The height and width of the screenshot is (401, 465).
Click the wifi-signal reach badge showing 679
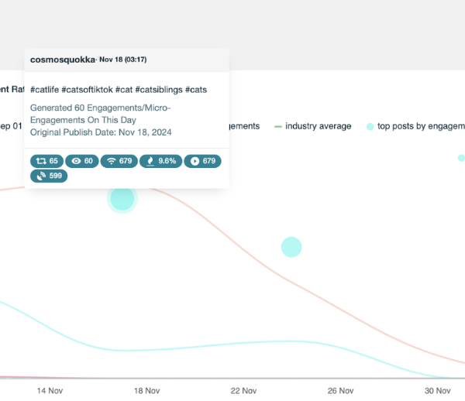[119, 161]
